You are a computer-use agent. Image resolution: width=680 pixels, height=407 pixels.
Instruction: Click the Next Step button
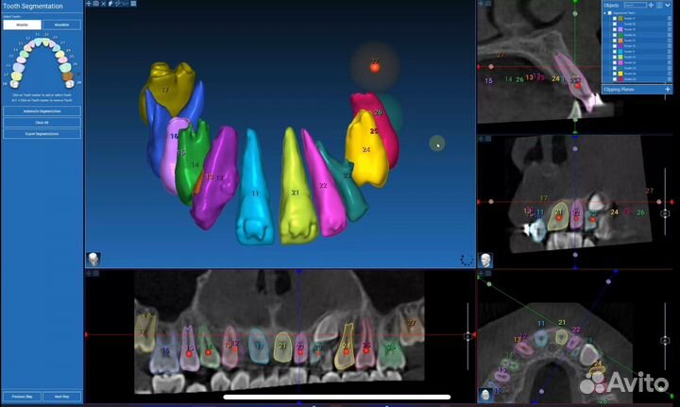61,397
